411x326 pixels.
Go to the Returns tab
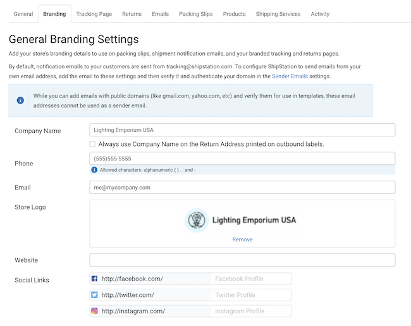coord(132,14)
